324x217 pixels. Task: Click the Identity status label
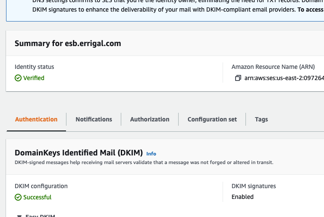tap(35, 67)
